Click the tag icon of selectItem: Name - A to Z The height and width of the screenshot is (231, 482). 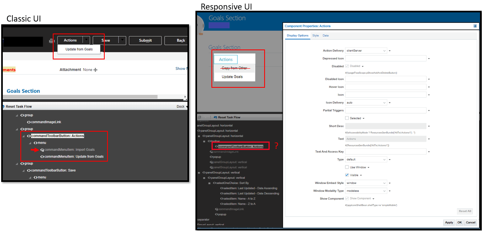coord(222,199)
